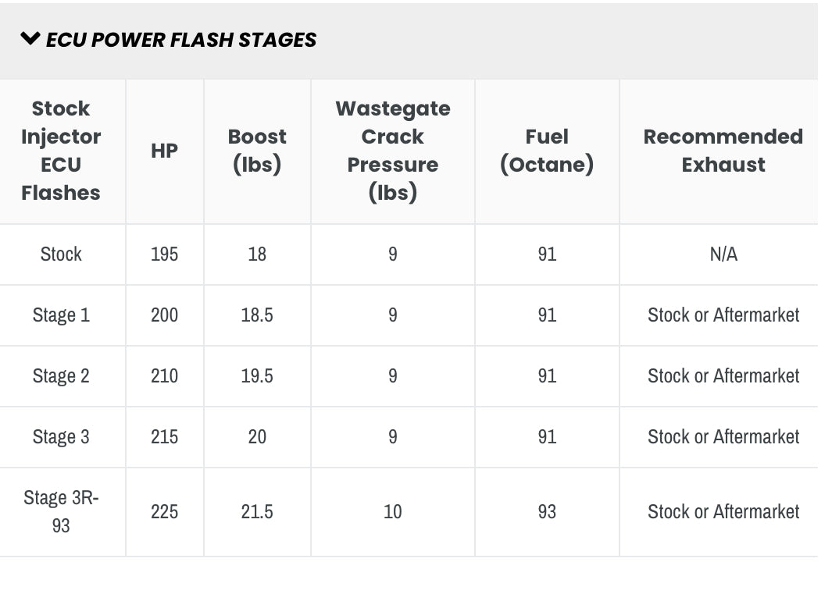Image resolution: width=832 pixels, height=594 pixels.
Task: Click the 21.5 boost value
Action: tap(257, 512)
